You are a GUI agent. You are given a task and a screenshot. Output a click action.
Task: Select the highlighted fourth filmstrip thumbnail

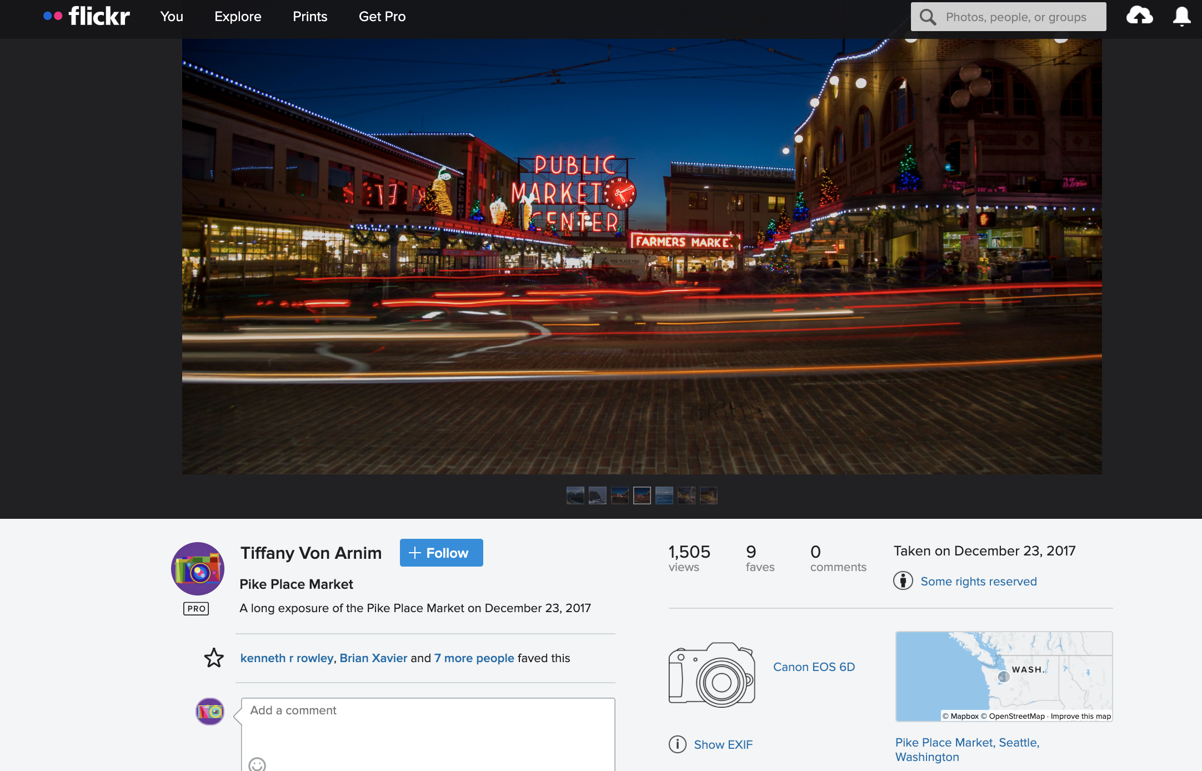[x=642, y=495]
